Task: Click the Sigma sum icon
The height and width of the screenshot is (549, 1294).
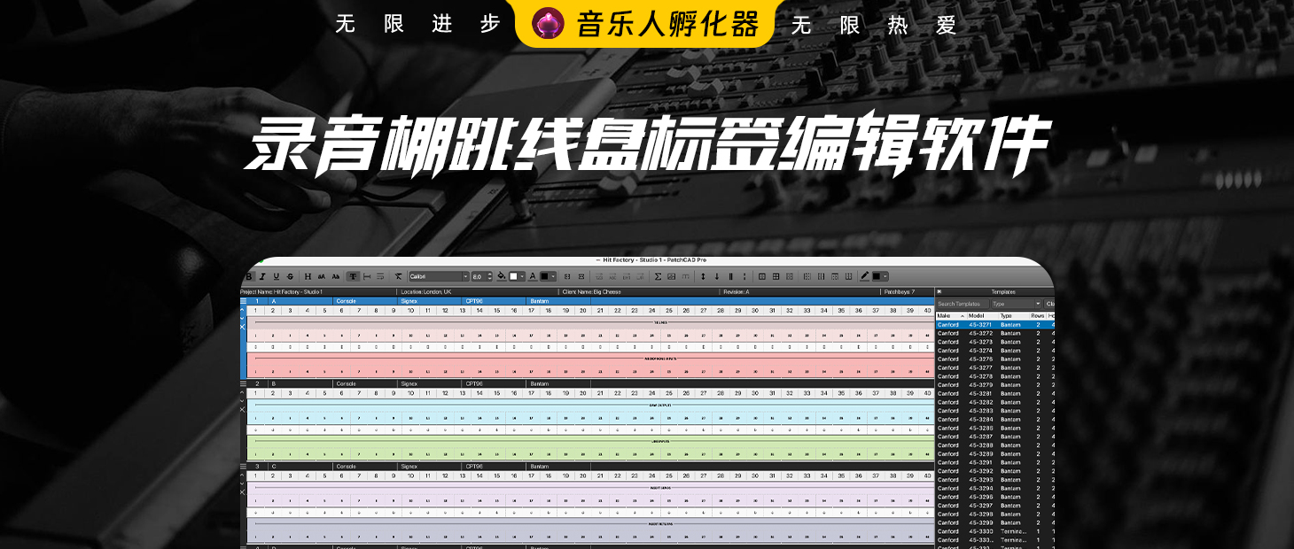Action: click(x=658, y=276)
